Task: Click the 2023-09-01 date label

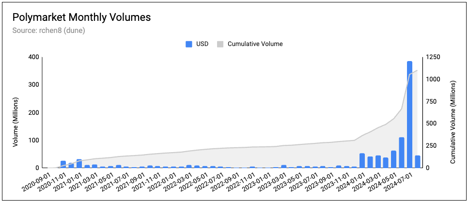Action: (x=319, y=181)
